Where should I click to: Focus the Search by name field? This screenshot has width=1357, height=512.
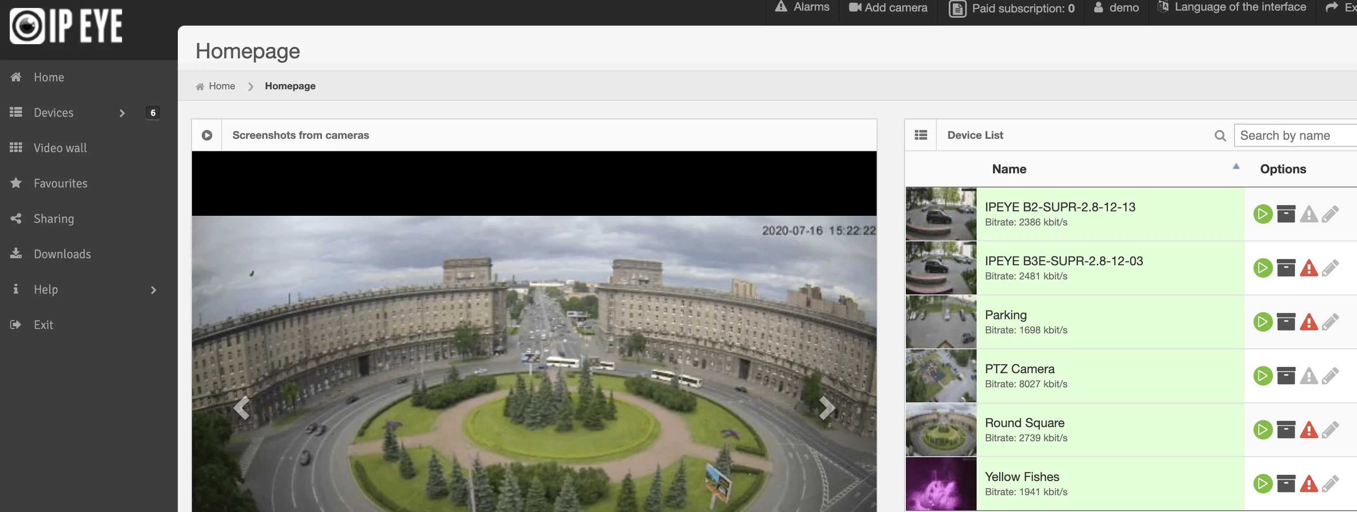click(1296, 135)
